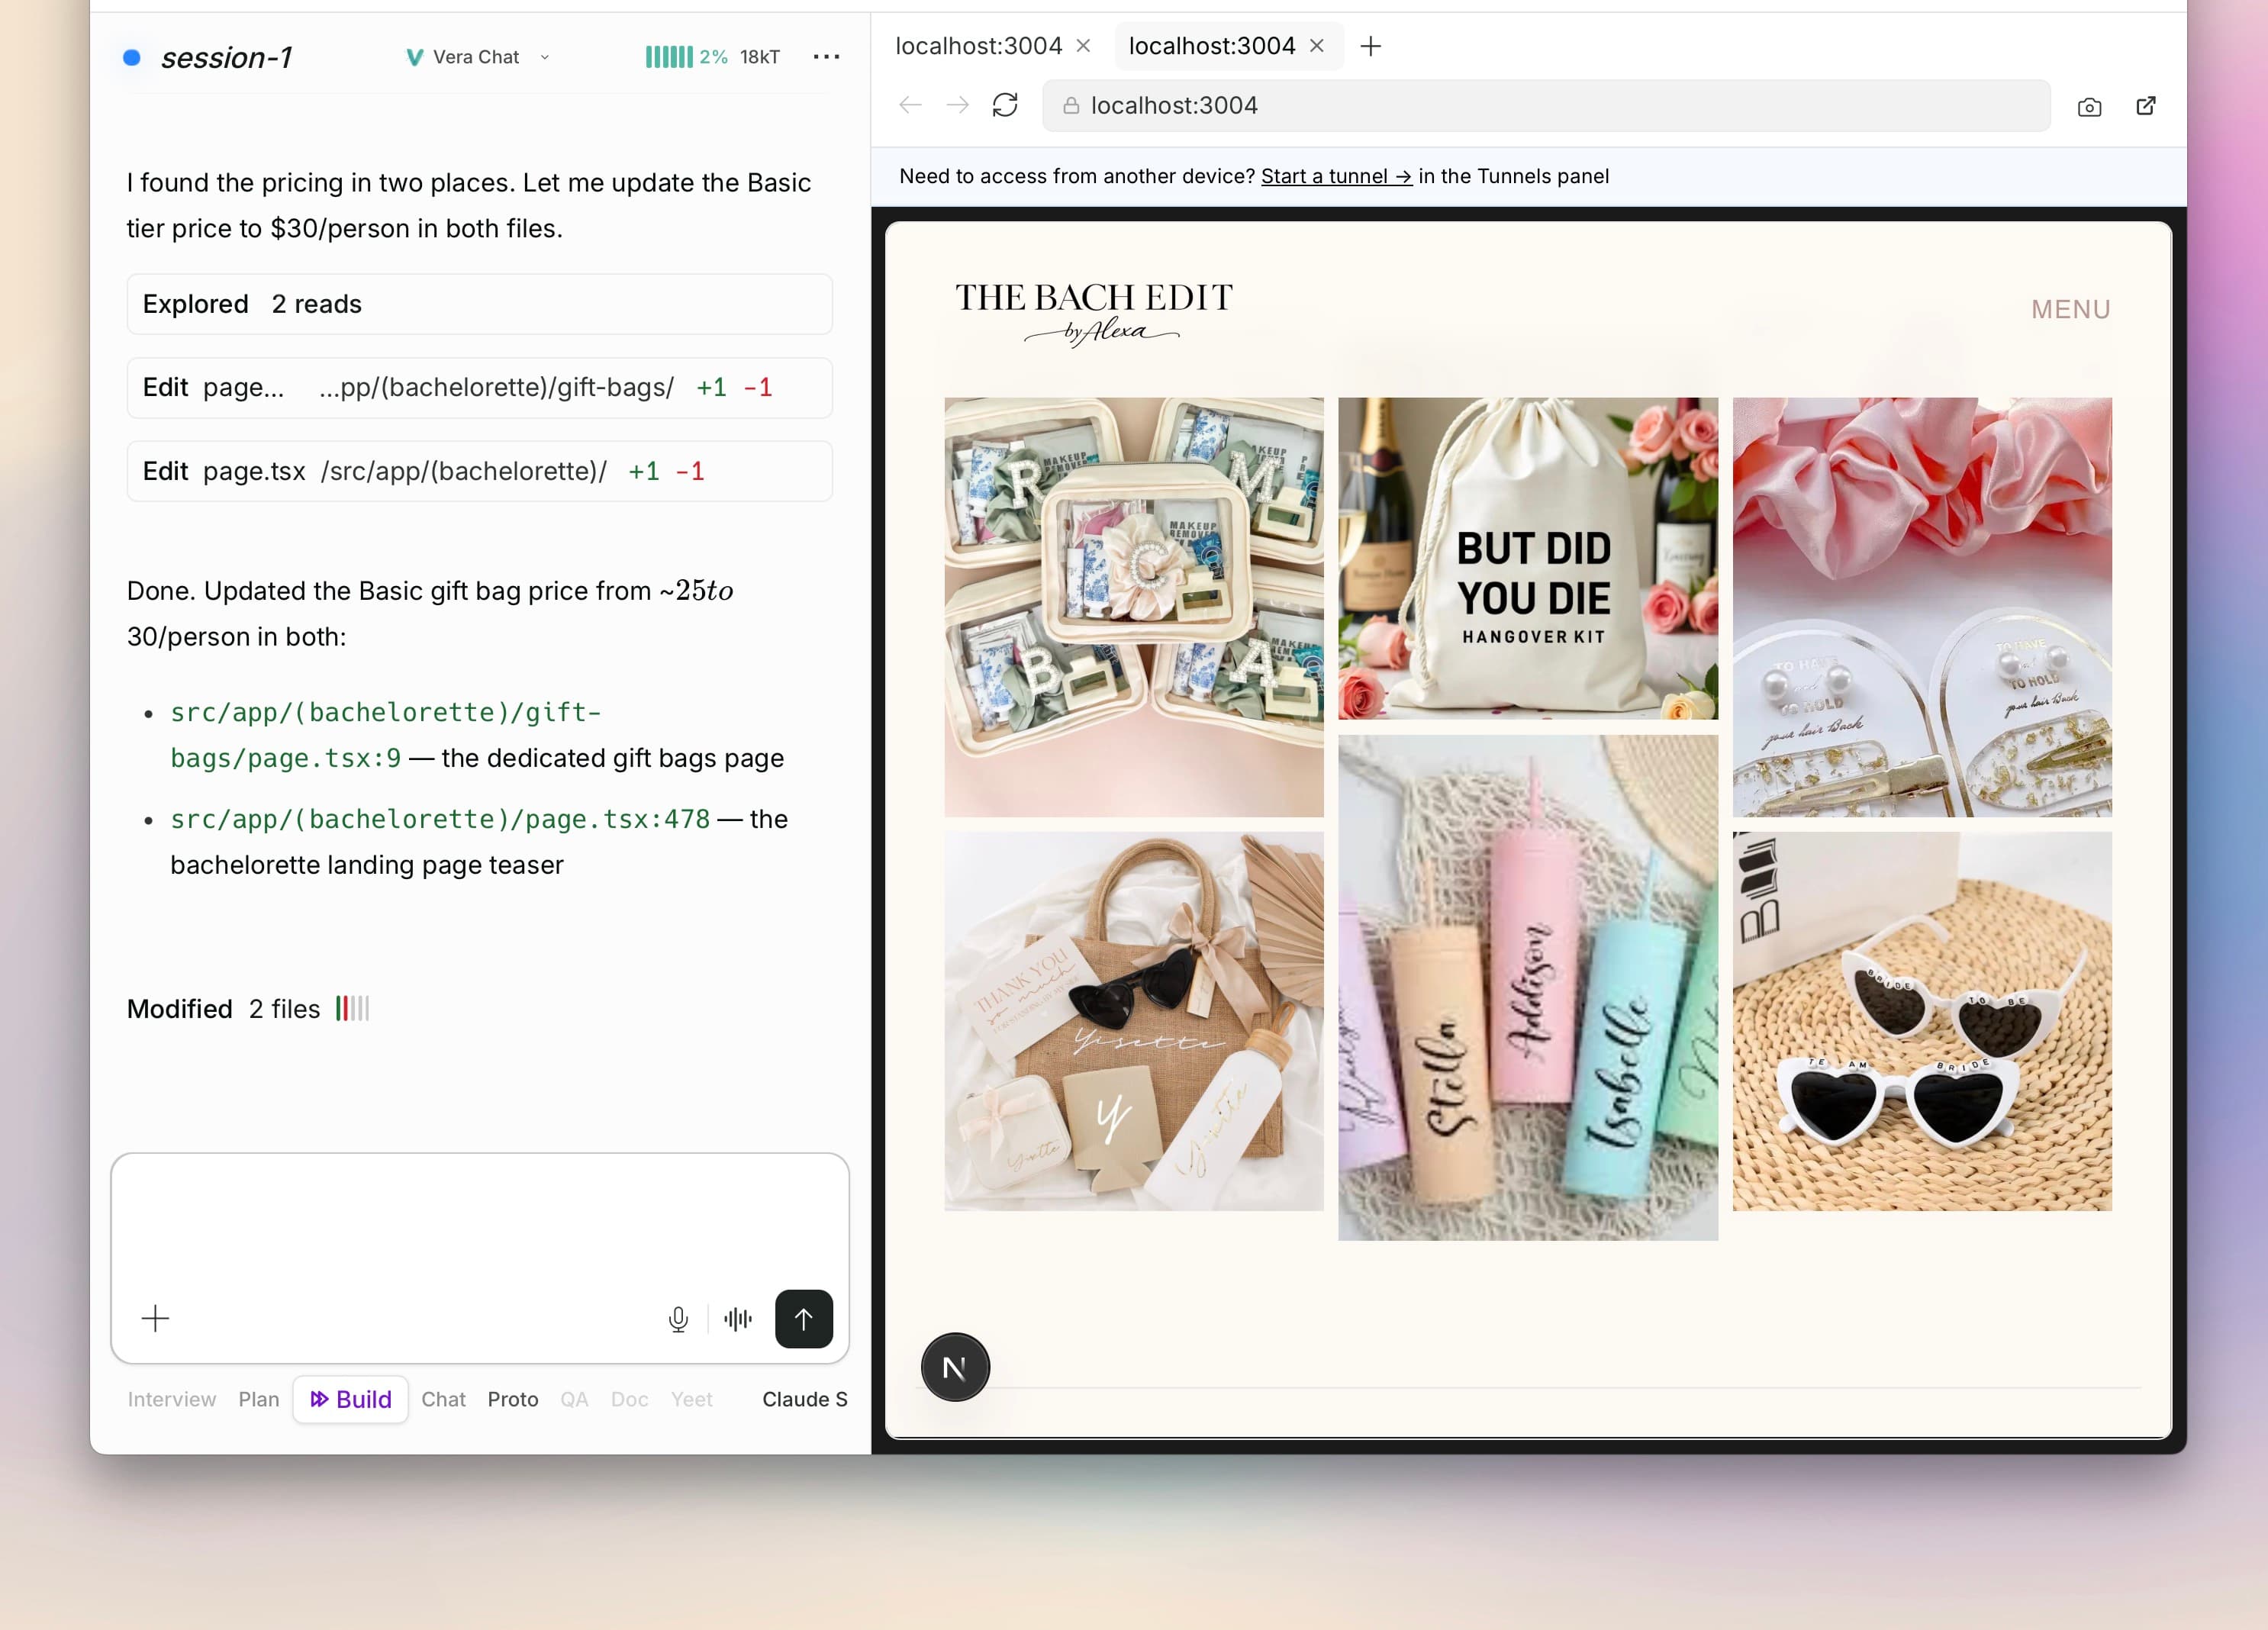Take a screenshot with the camera icon
Image resolution: width=2268 pixels, height=1630 pixels.
(2089, 105)
